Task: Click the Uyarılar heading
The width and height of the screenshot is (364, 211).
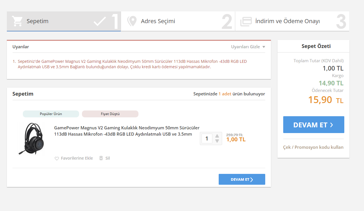Action: [x=21, y=47]
